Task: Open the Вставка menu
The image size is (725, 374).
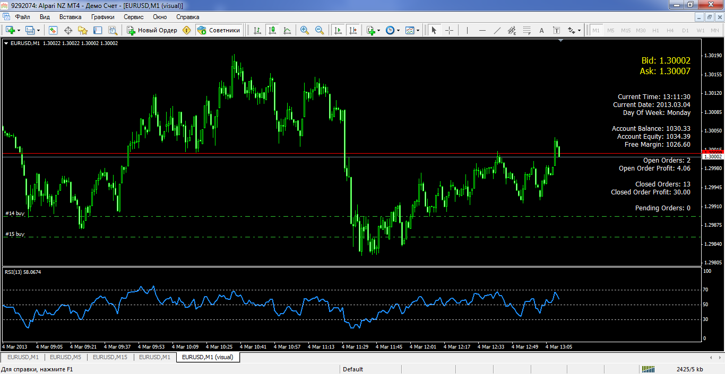Action: [70, 16]
